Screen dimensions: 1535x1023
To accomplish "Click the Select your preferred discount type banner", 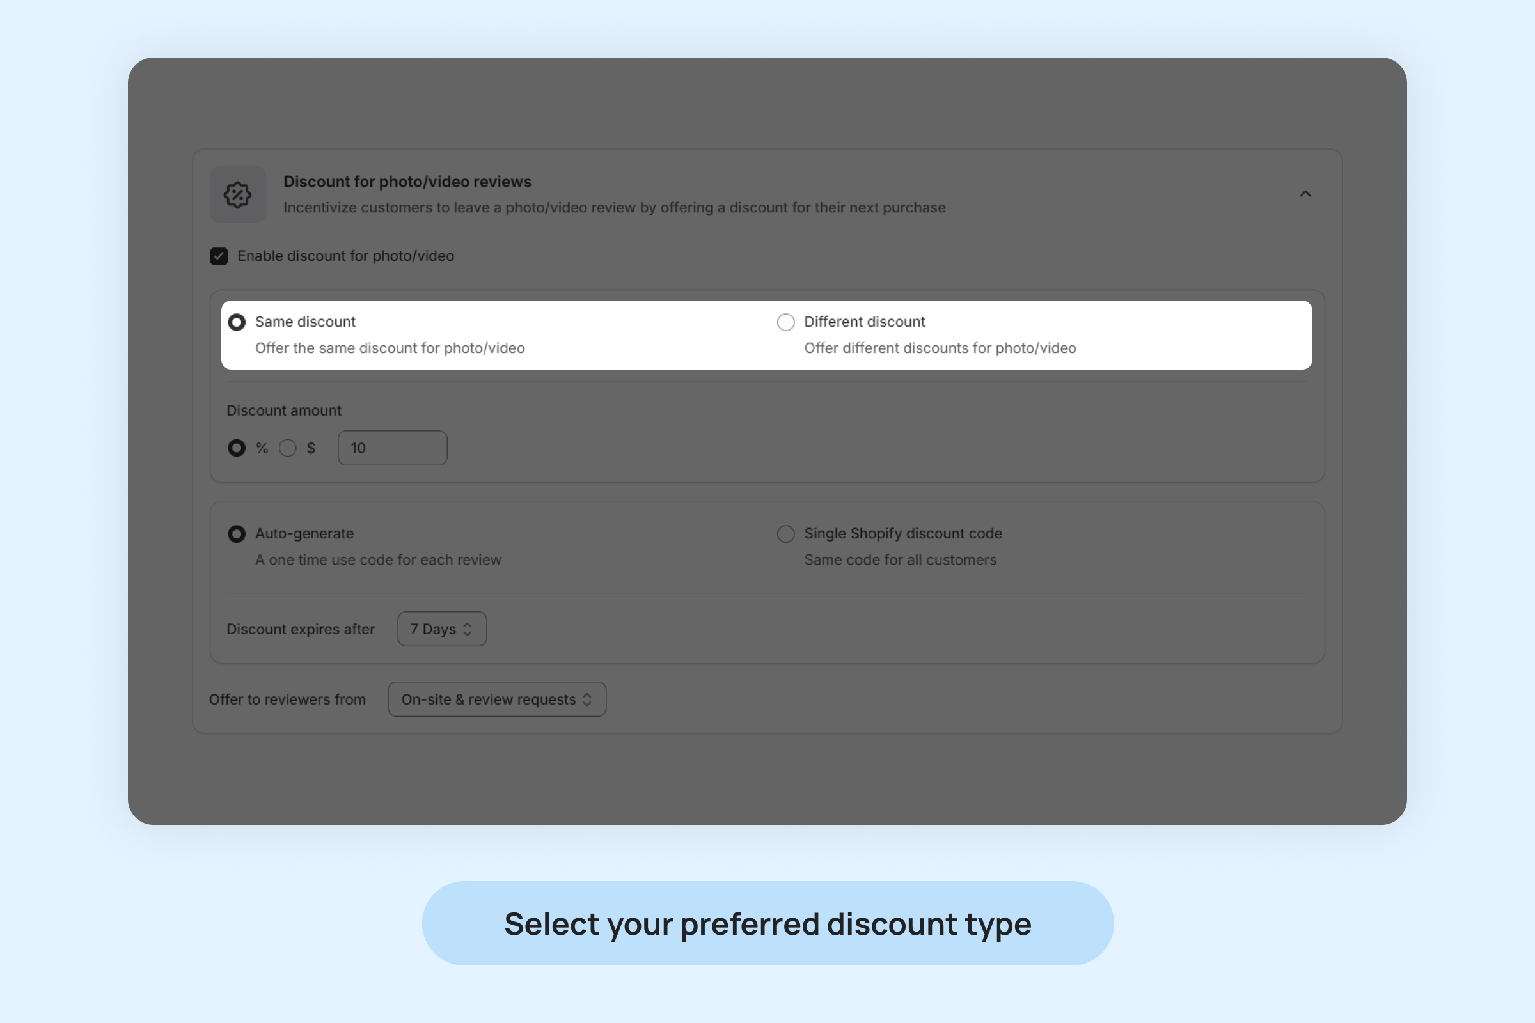I will point(767,924).
